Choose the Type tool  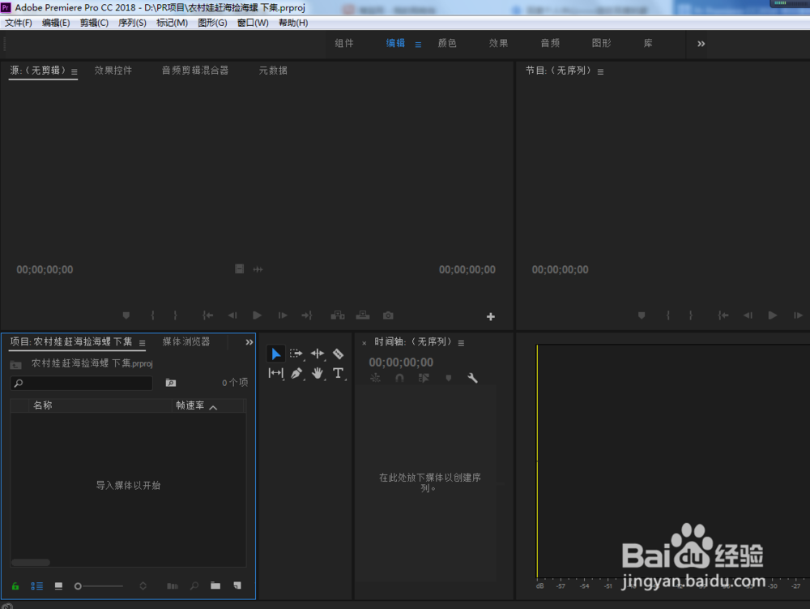(338, 373)
